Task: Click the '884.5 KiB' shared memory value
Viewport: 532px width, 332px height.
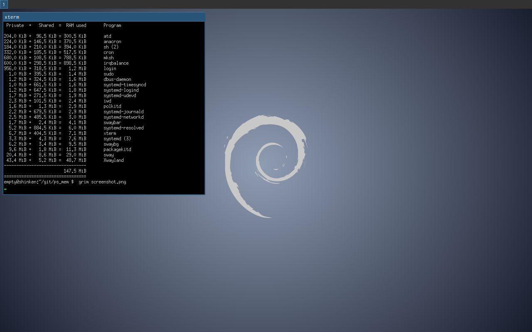Action: 45,128
